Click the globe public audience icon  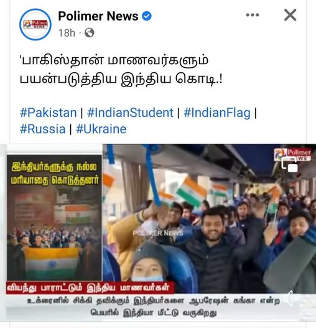pos(90,33)
